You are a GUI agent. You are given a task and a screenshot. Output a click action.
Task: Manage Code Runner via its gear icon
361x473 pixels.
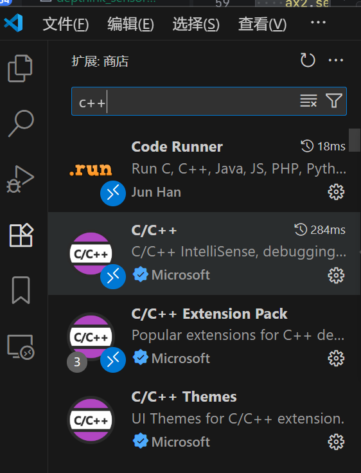pos(336,192)
